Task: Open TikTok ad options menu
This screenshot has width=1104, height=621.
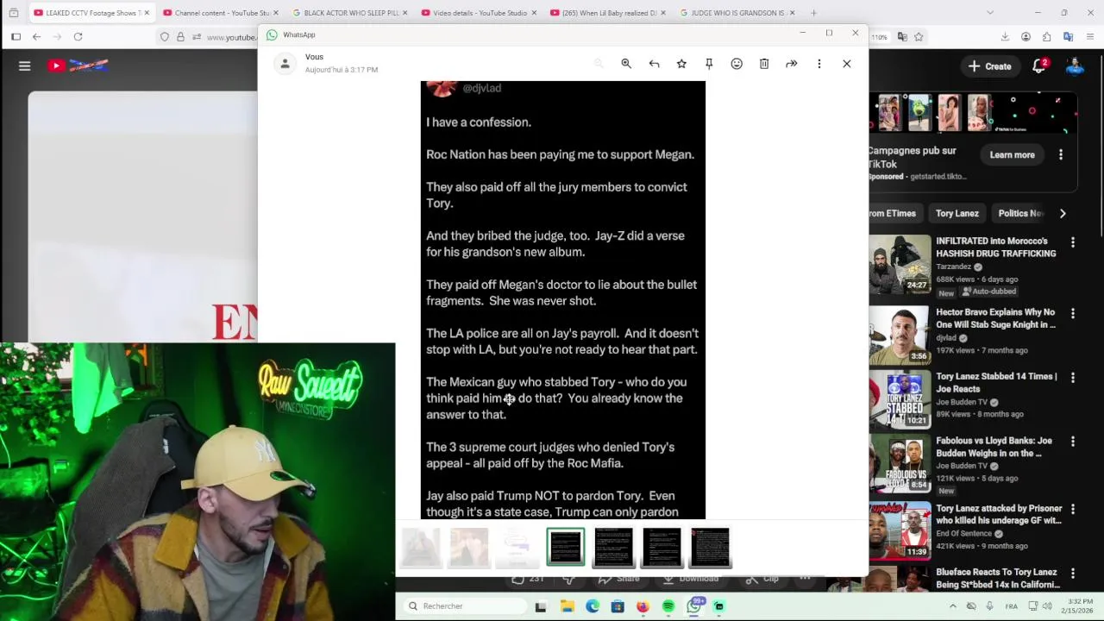Action: [x=1061, y=155]
